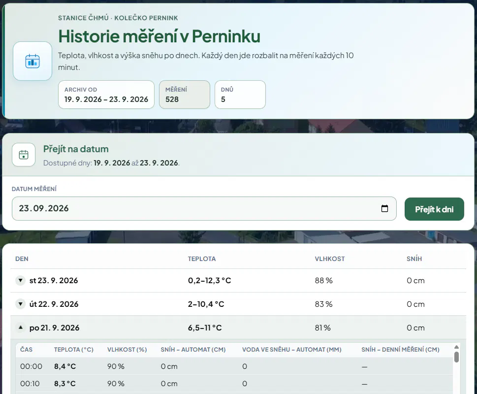The image size is (477, 394).
Task: Click the Sníh column header
Action: [414, 259]
